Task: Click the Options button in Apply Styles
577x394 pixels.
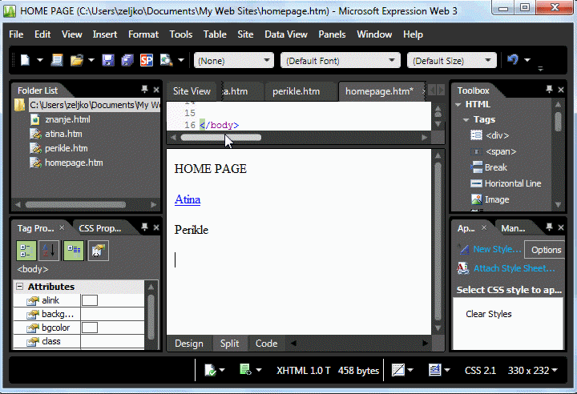Action: point(547,250)
